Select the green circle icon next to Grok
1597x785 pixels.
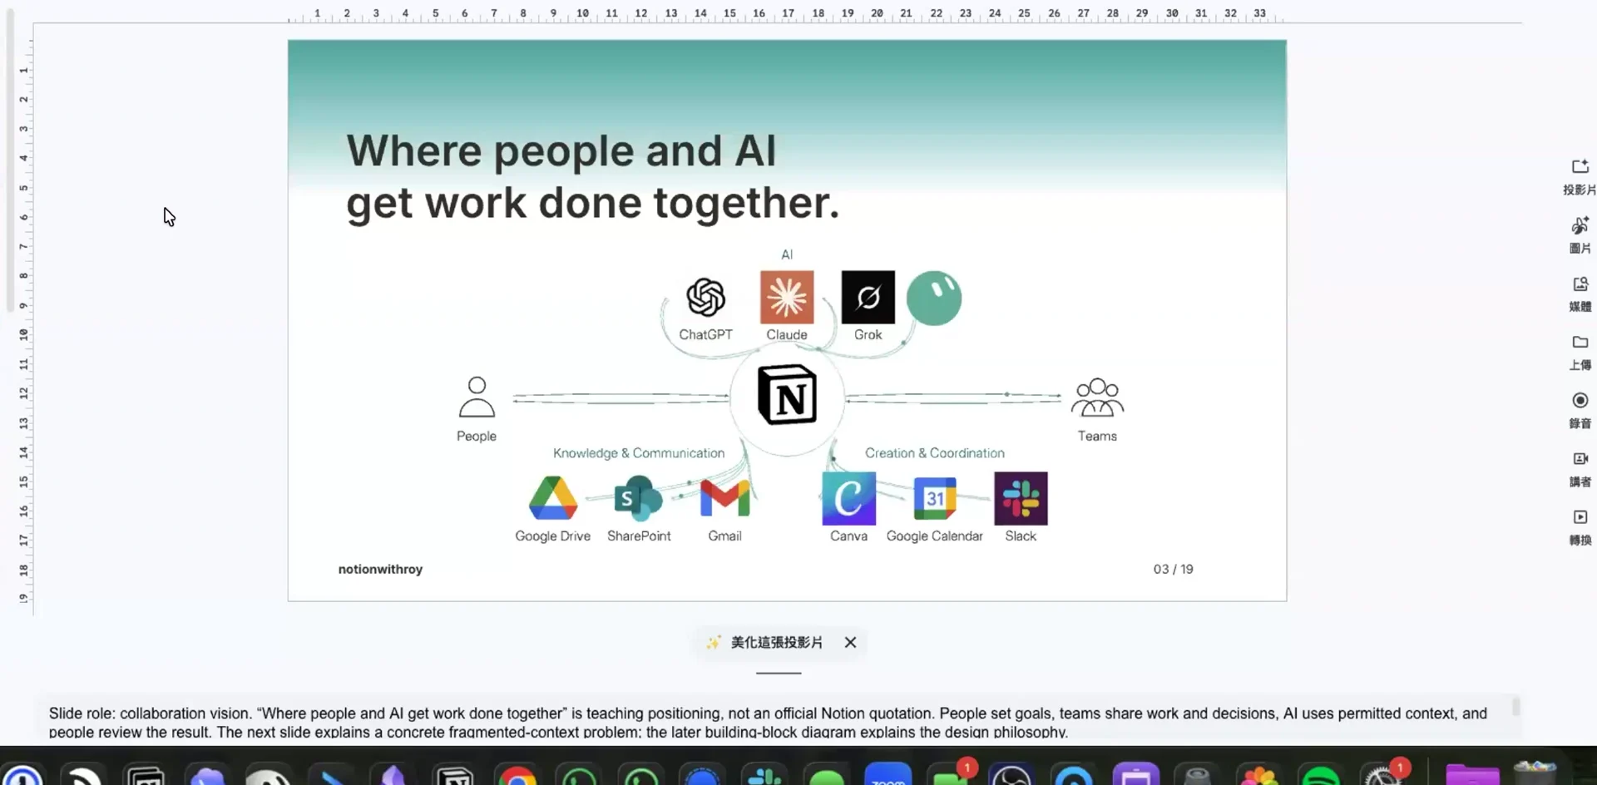tap(934, 298)
